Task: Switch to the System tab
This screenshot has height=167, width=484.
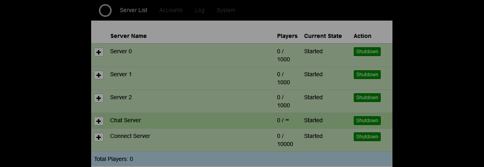Action: point(226,10)
